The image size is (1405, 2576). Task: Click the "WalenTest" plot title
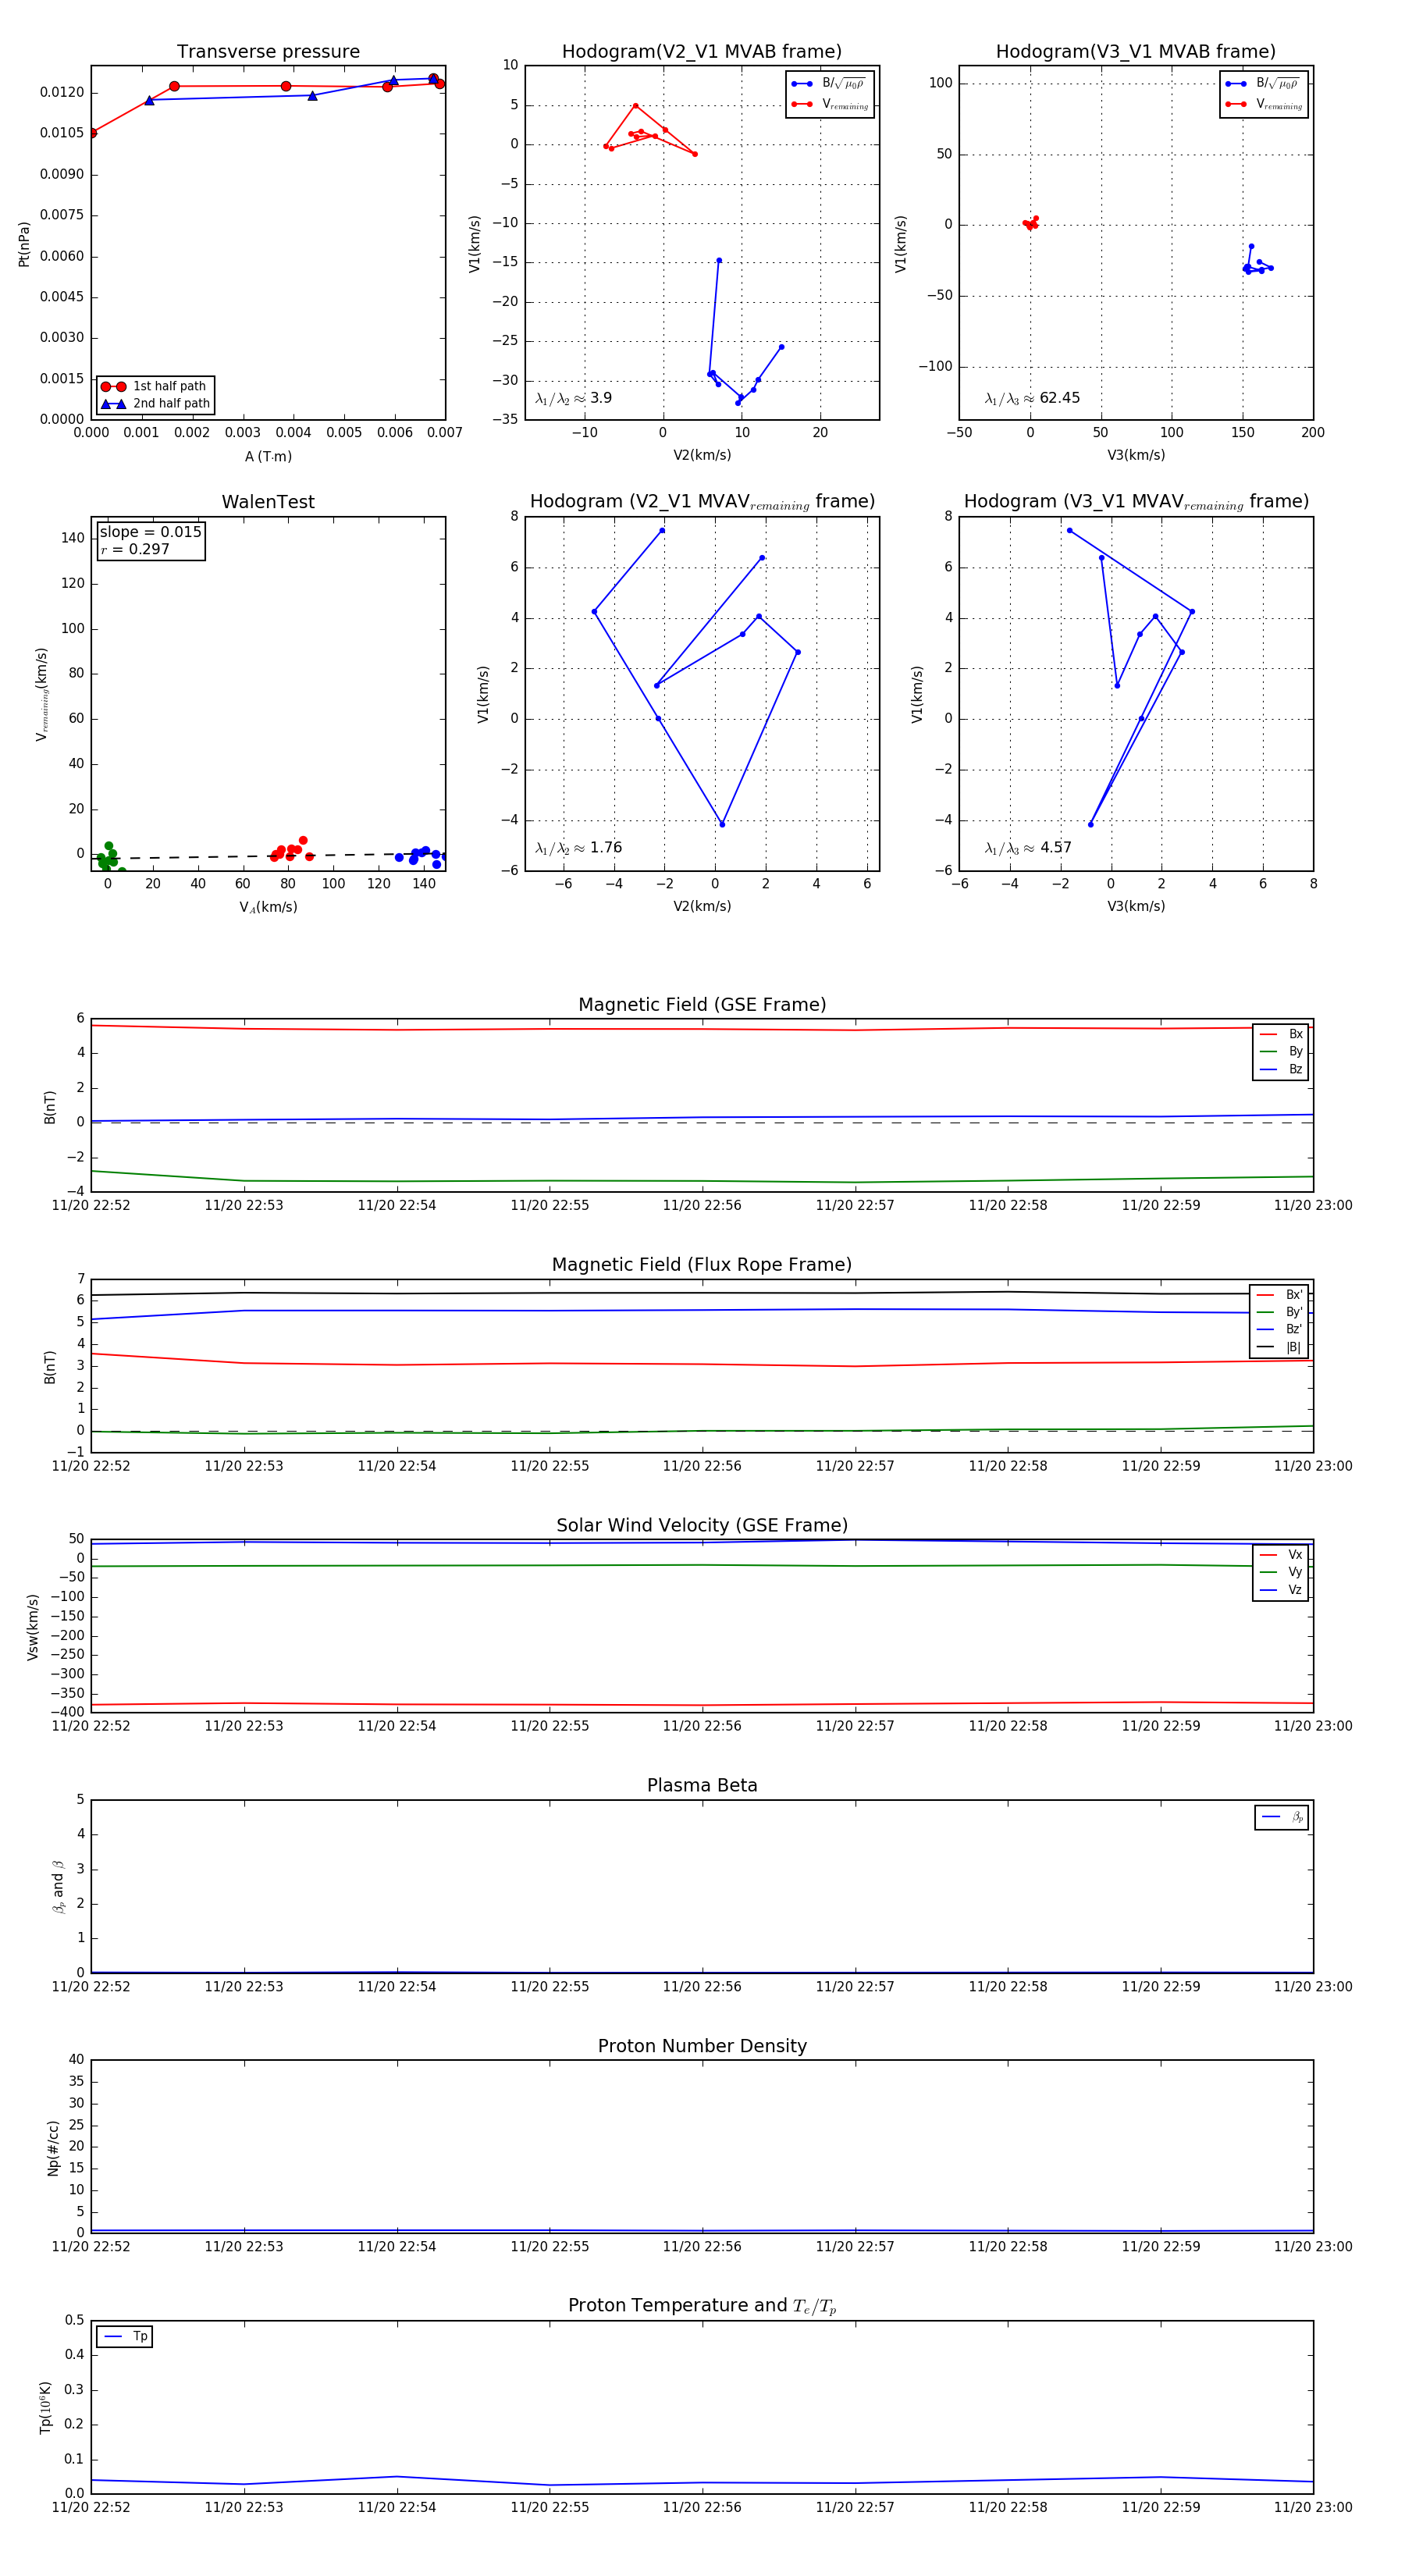pos(268,502)
